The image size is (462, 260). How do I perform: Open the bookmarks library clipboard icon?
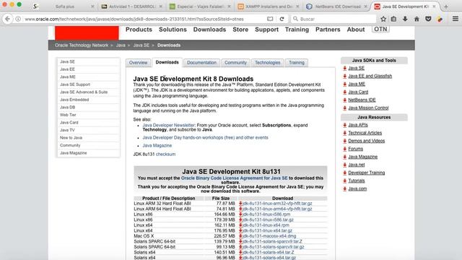point(393,19)
